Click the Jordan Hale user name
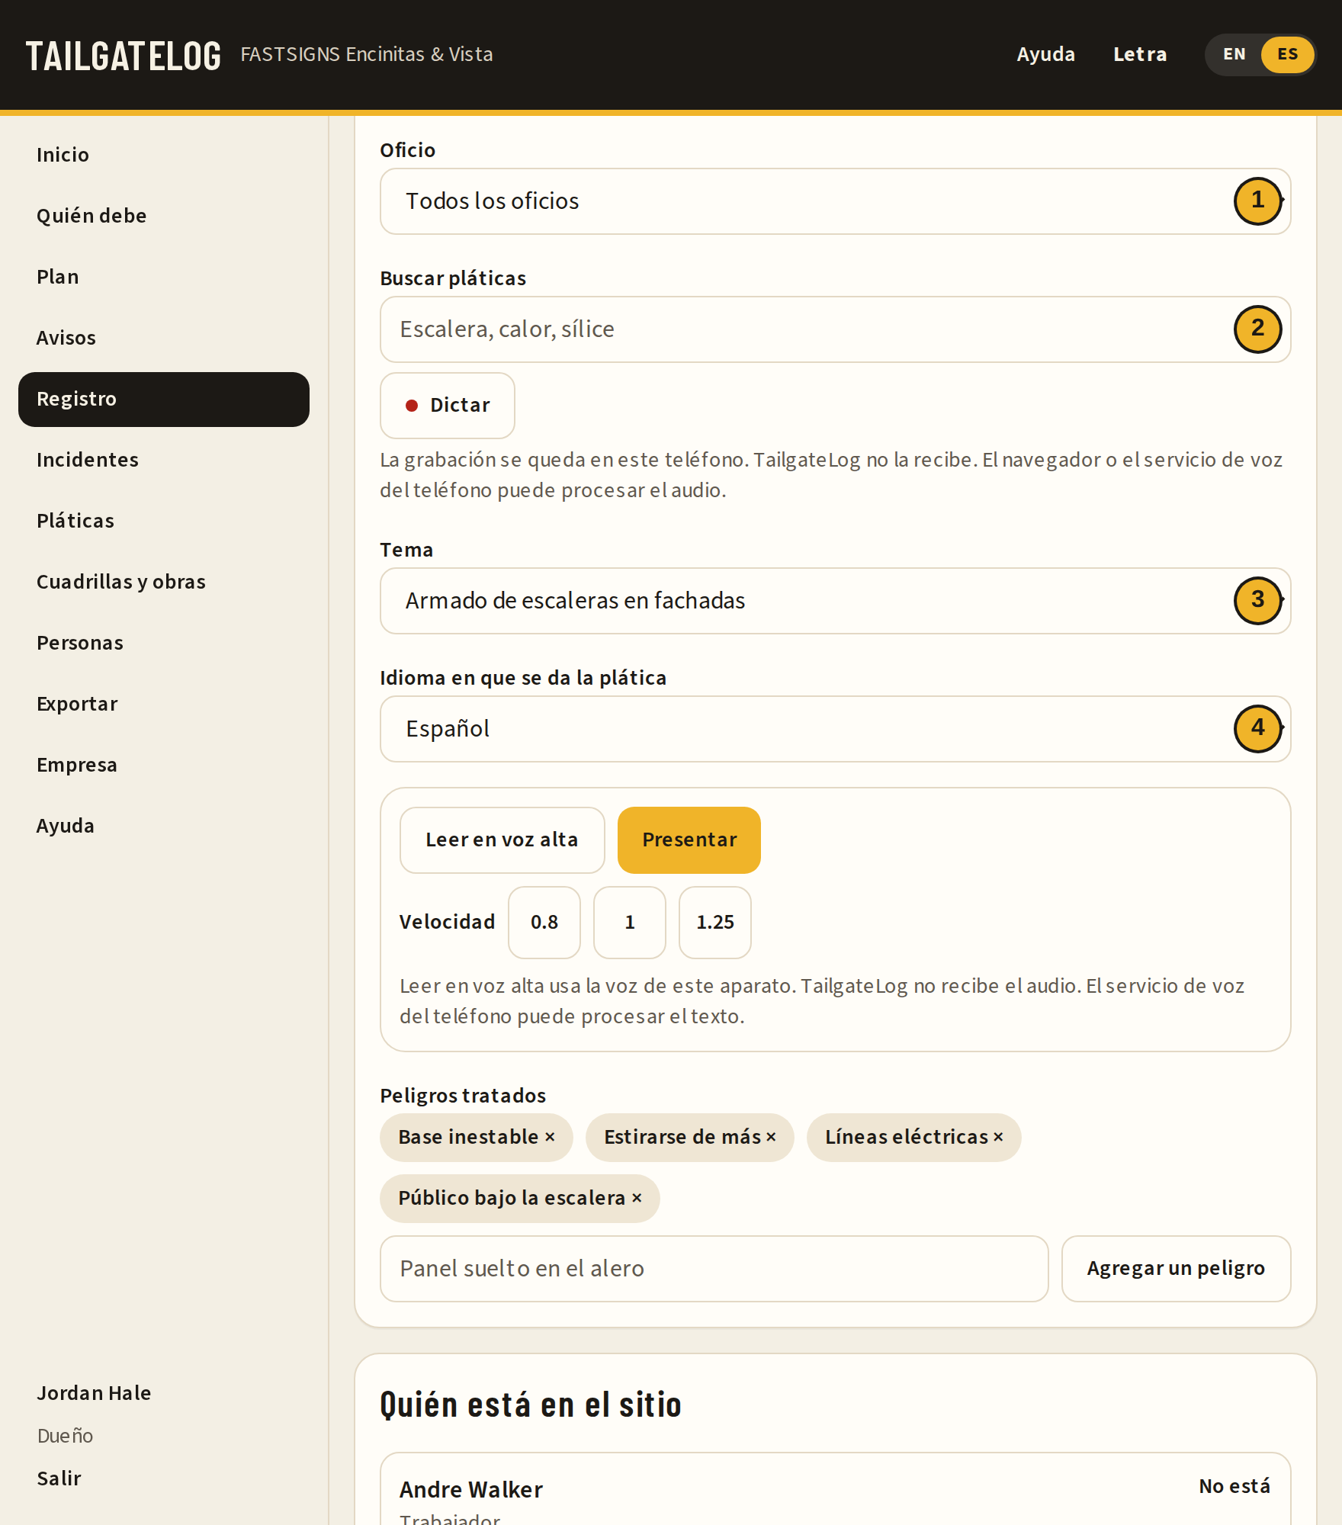Viewport: 1342px width, 1525px height. [94, 1393]
